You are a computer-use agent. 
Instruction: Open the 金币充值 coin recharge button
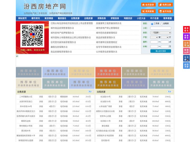click(165, 11)
